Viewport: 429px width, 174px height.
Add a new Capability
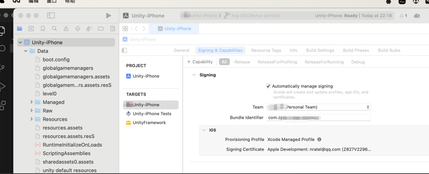click(x=200, y=62)
